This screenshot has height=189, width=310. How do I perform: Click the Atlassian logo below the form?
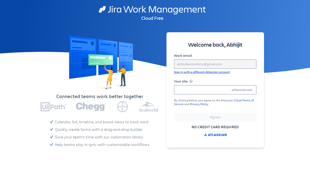[x=215, y=135]
